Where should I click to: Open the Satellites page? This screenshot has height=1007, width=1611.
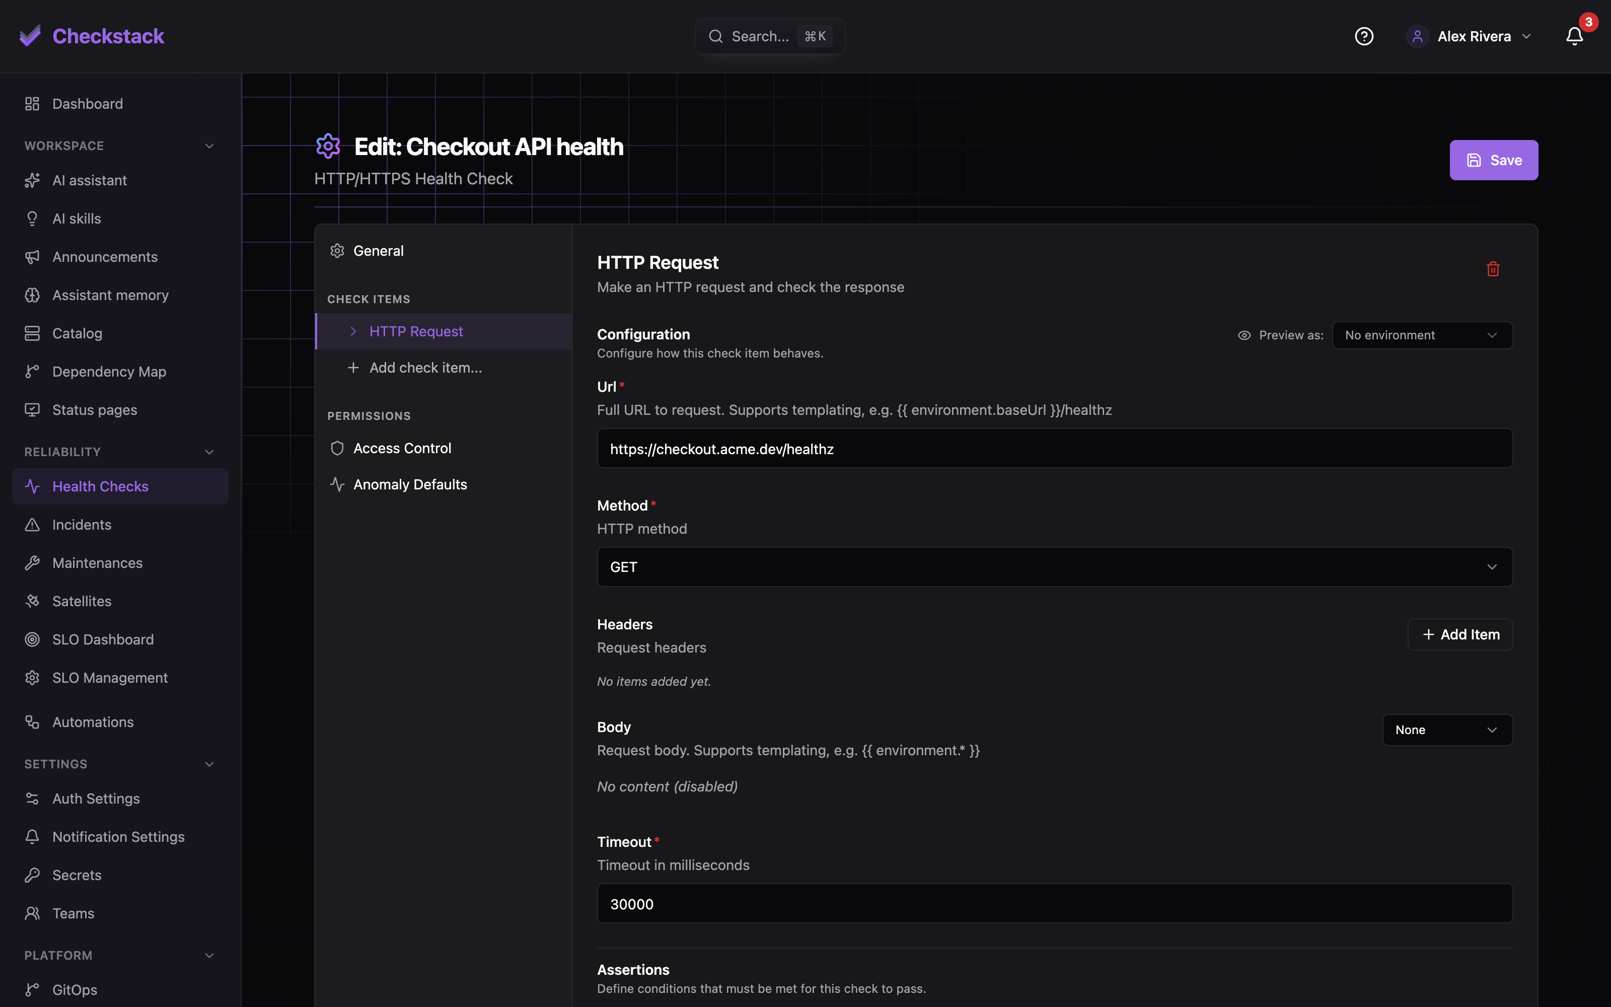tap(120, 601)
